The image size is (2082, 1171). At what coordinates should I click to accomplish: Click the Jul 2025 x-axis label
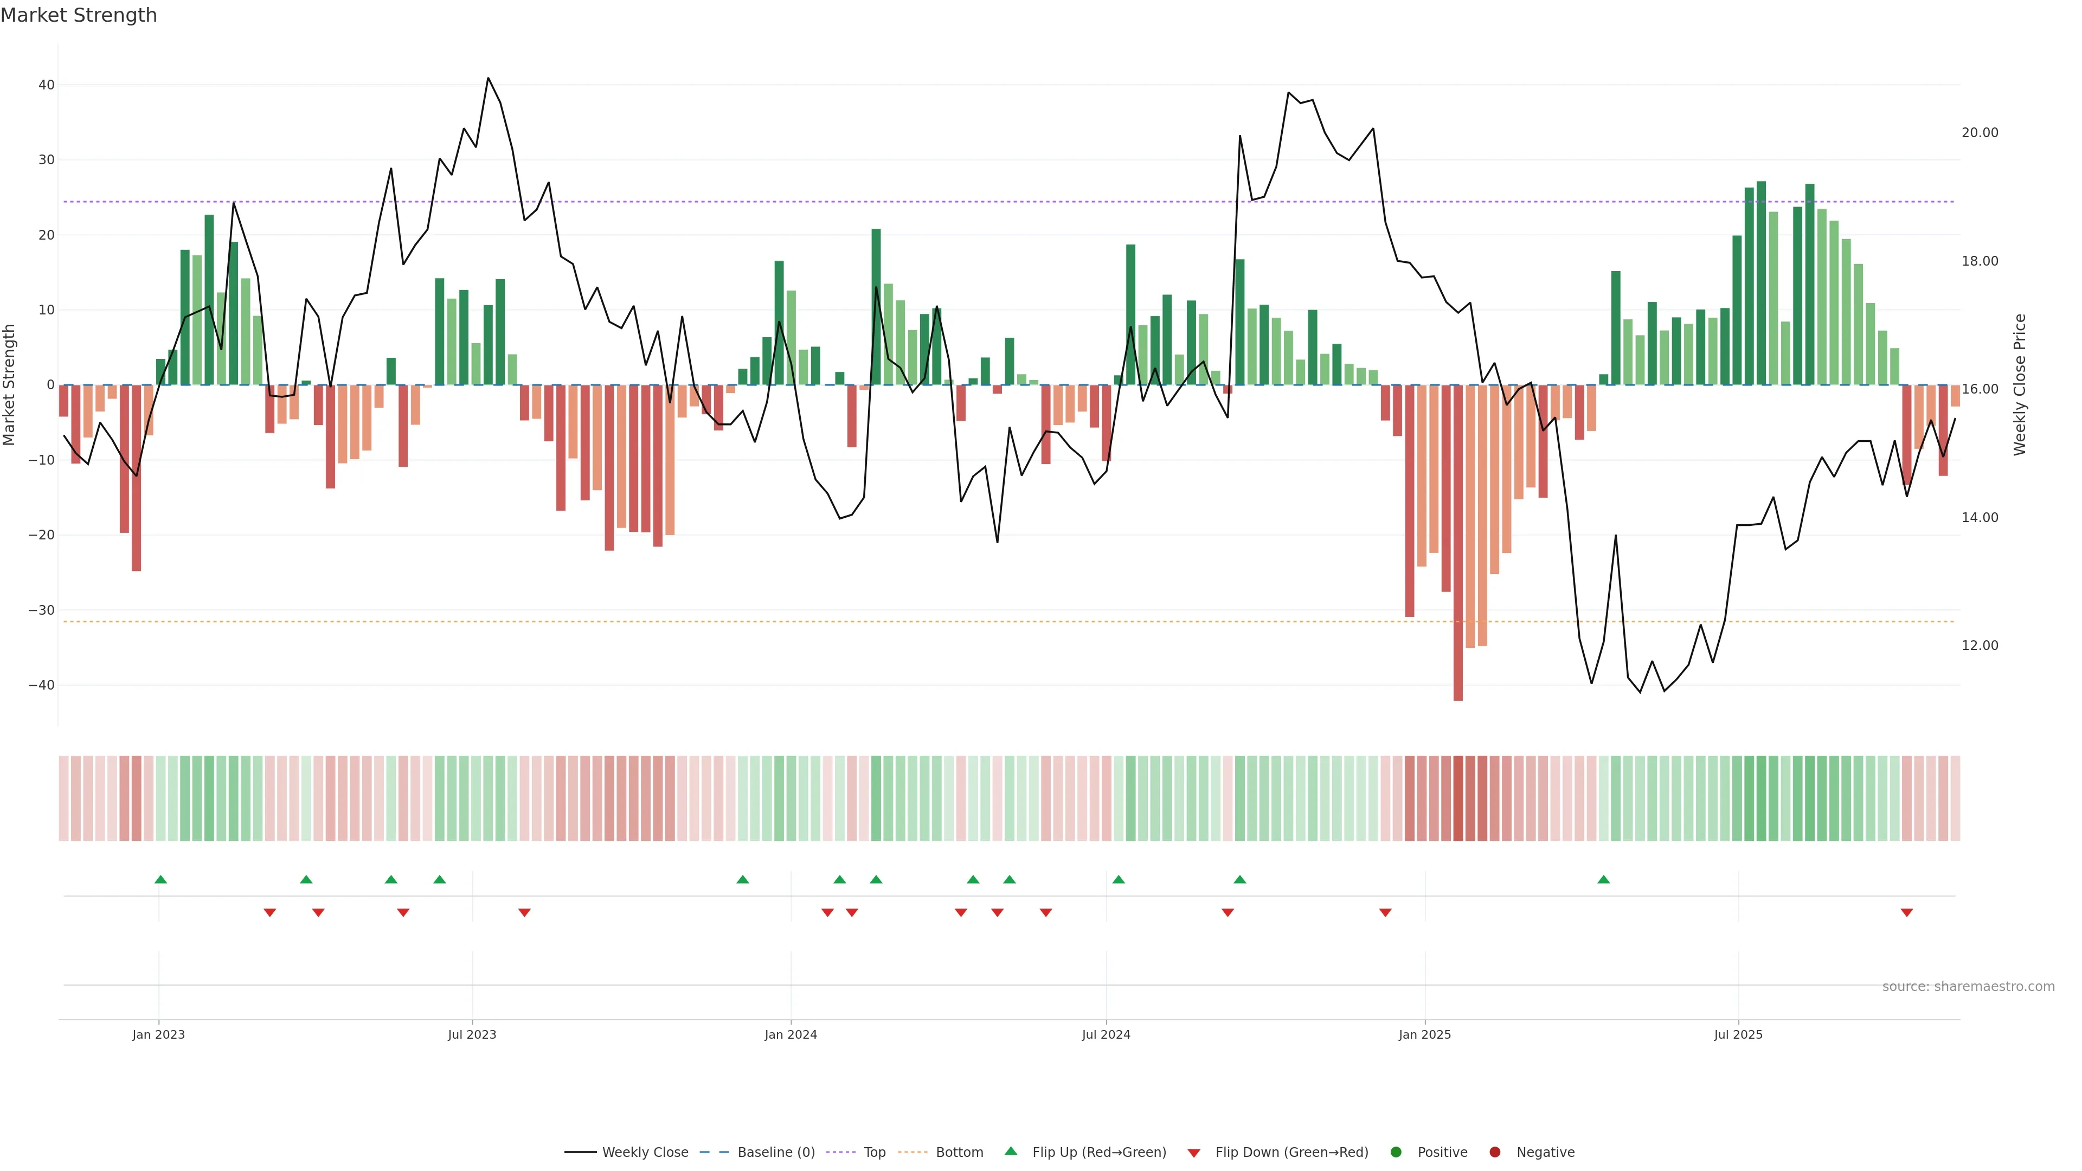pos(1738,1034)
